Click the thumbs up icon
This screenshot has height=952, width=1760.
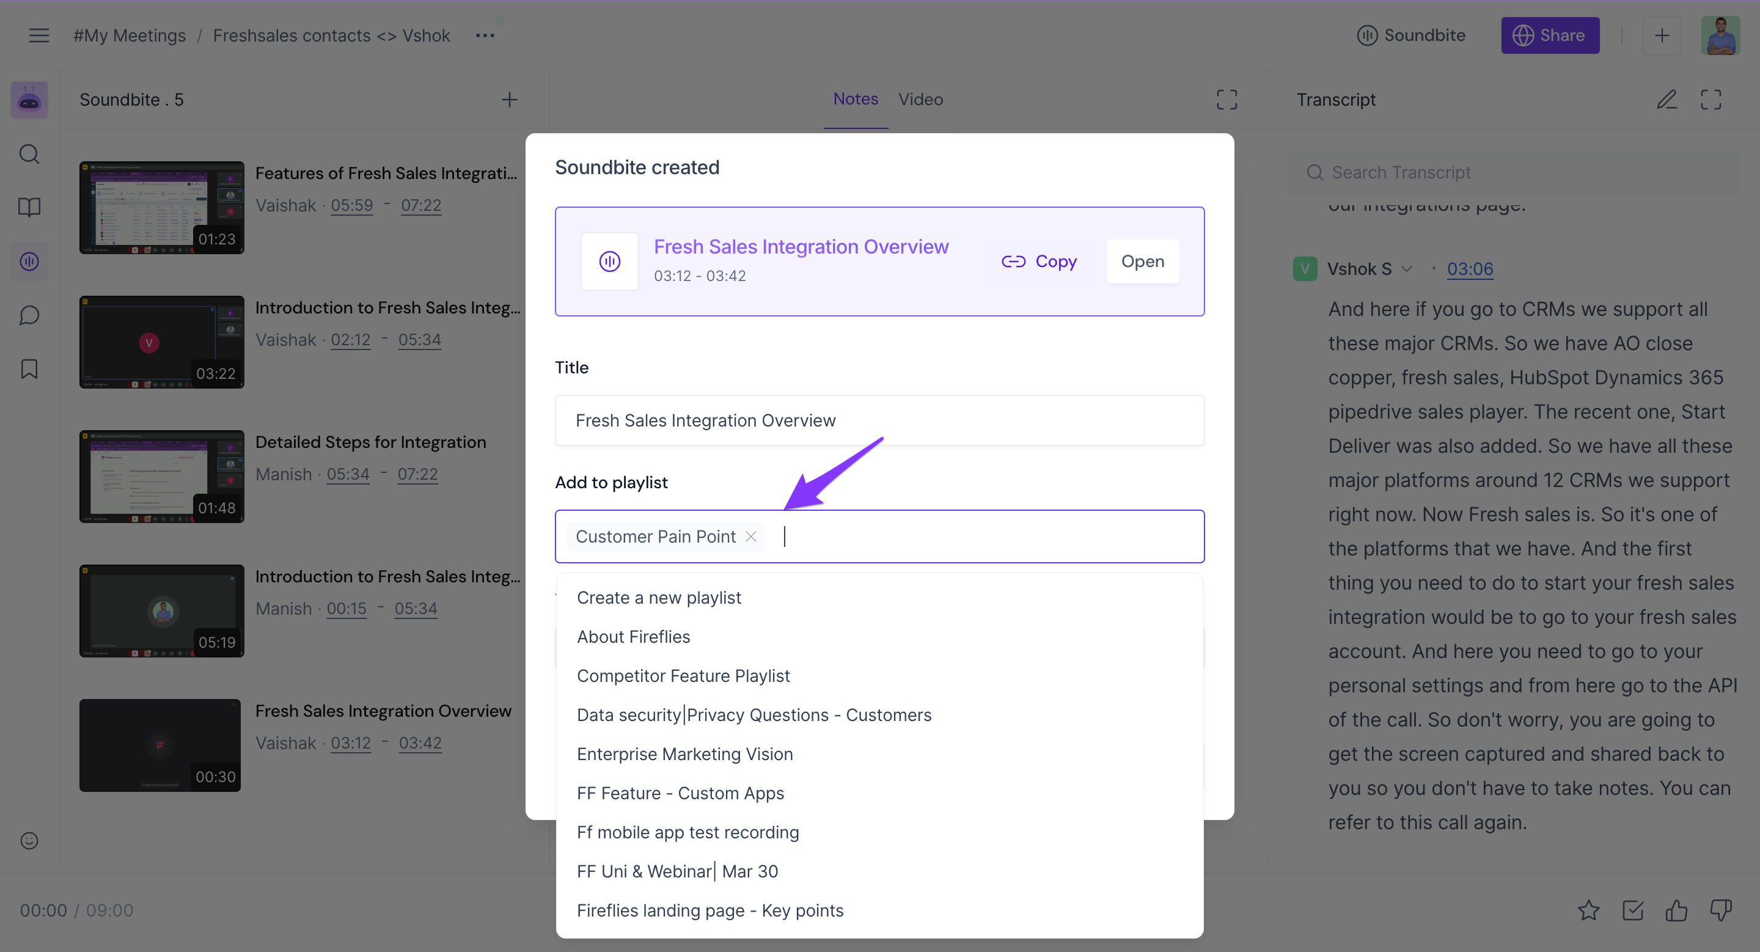[x=1677, y=910]
